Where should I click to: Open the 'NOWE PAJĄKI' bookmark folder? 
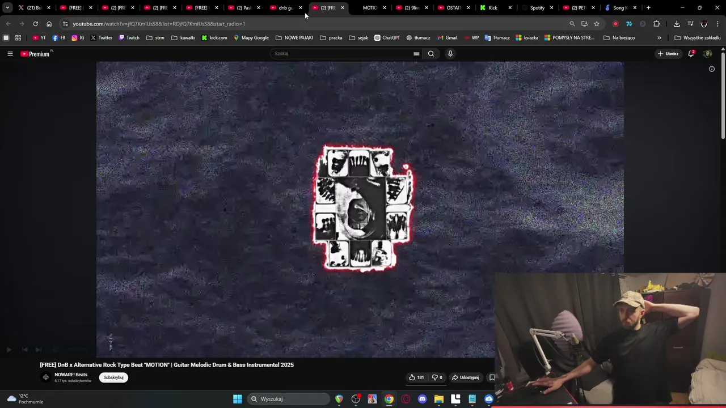click(294, 38)
